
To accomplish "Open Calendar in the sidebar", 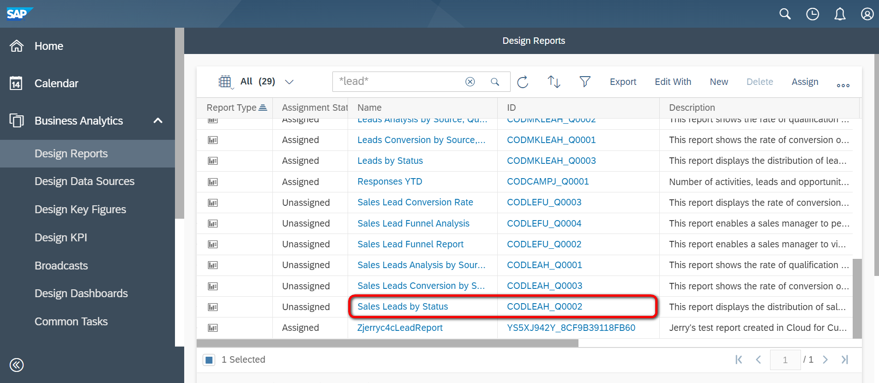I will (56, 83).
